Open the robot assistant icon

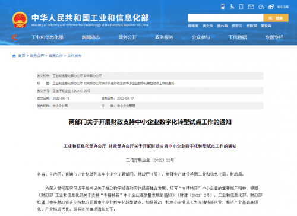[x=223, y=7]
